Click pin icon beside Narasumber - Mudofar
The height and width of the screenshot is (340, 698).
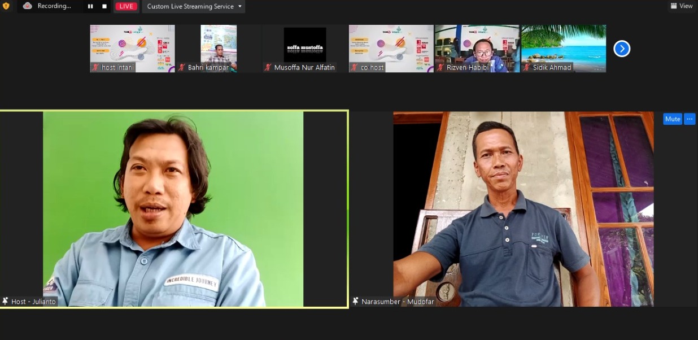click(x=356, y=302)
